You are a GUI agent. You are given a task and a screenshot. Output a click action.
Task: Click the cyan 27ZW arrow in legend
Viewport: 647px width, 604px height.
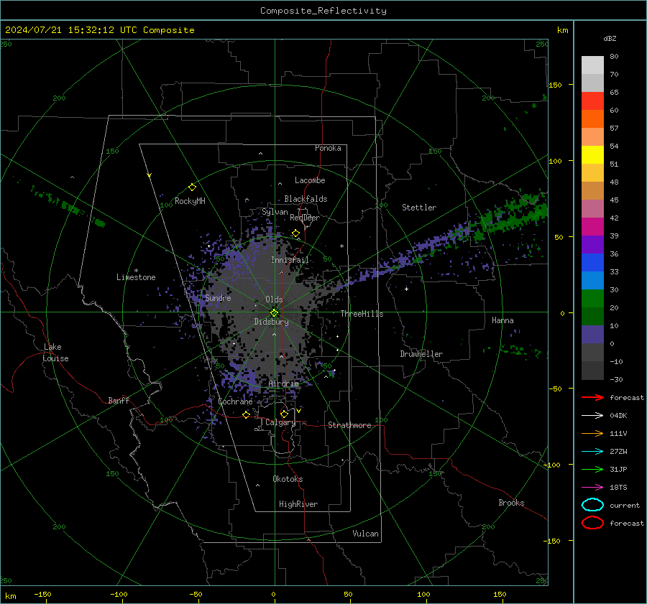[x=592, y=451]
